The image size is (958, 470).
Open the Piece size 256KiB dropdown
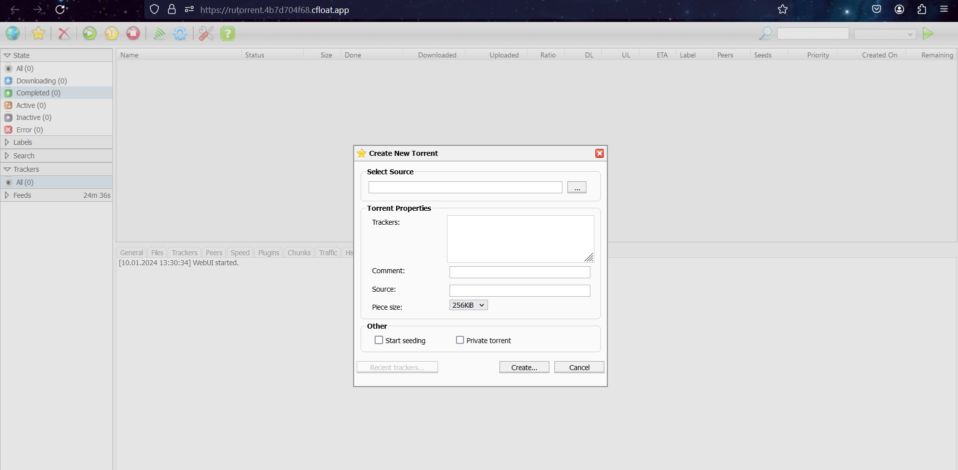[x=469, y=305]
